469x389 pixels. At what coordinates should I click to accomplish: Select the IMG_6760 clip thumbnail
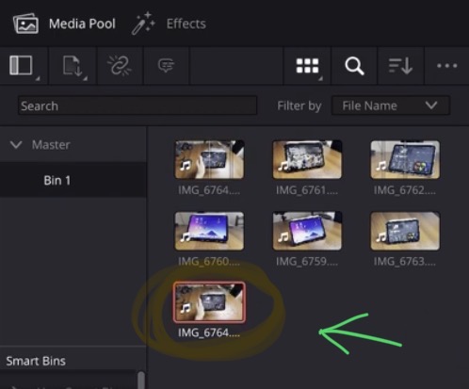209,231
